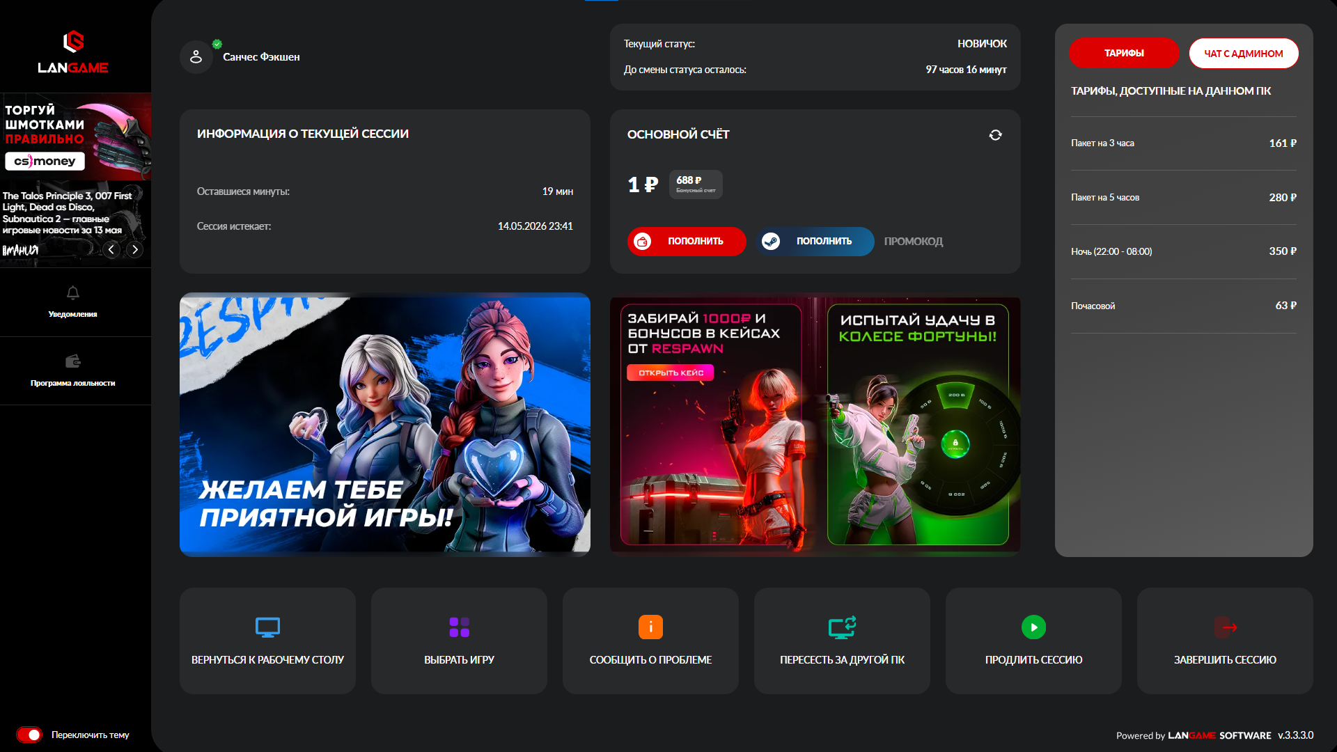This screenshot has height=752, width=1337.
Task: Open the Чат с админом tab
Action: tap(1244, 53)
